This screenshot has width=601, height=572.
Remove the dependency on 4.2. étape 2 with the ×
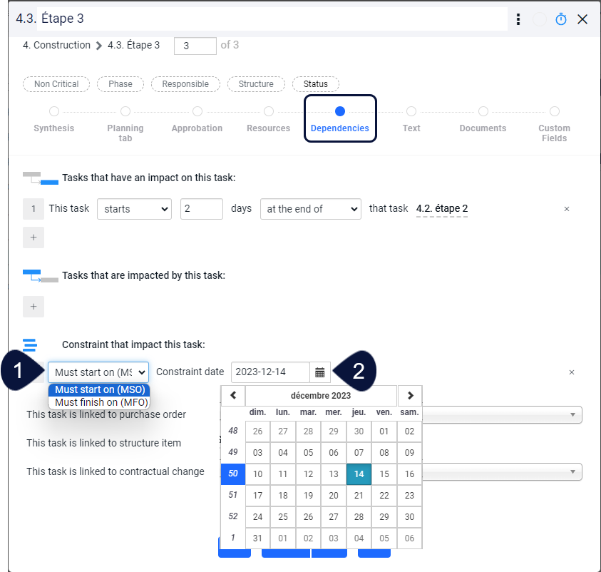pos(567,209)
